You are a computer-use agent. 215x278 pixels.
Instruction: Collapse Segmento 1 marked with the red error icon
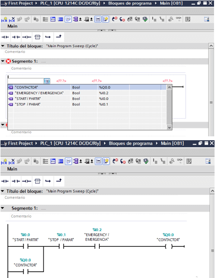pyautogui.click(x=2, y=61)
